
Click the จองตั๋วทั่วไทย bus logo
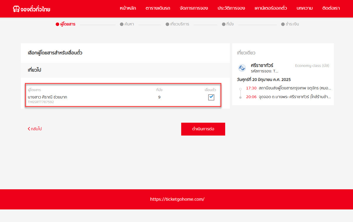point(32,9)
